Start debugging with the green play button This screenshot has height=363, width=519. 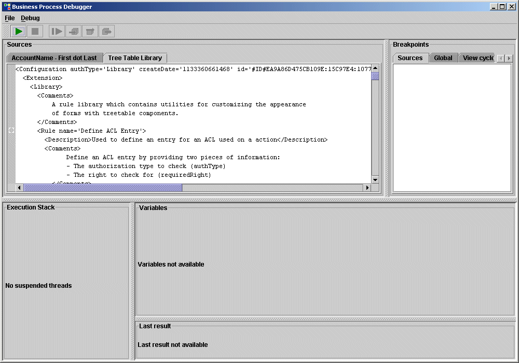19,32
